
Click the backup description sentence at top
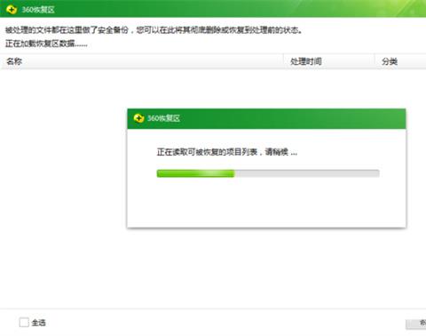tap(154, 30)
